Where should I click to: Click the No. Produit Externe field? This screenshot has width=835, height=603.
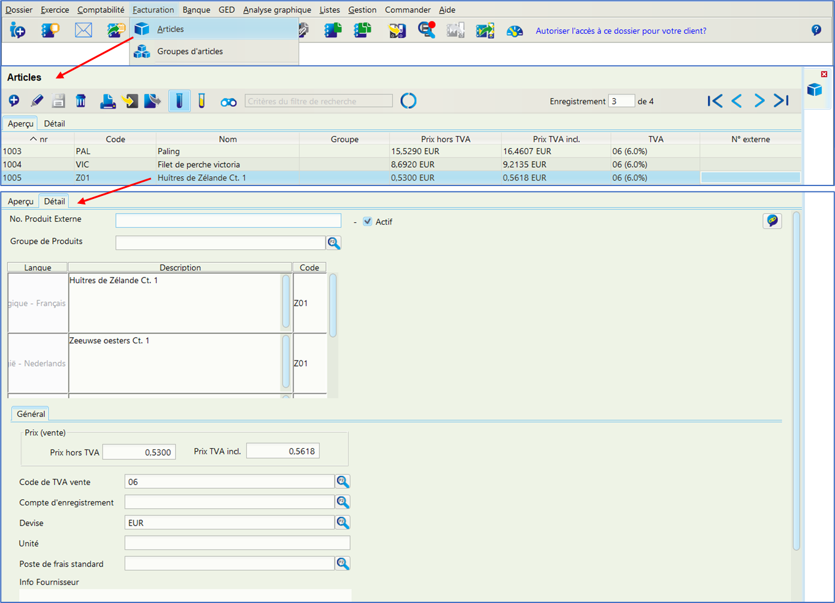click(228, 220)
